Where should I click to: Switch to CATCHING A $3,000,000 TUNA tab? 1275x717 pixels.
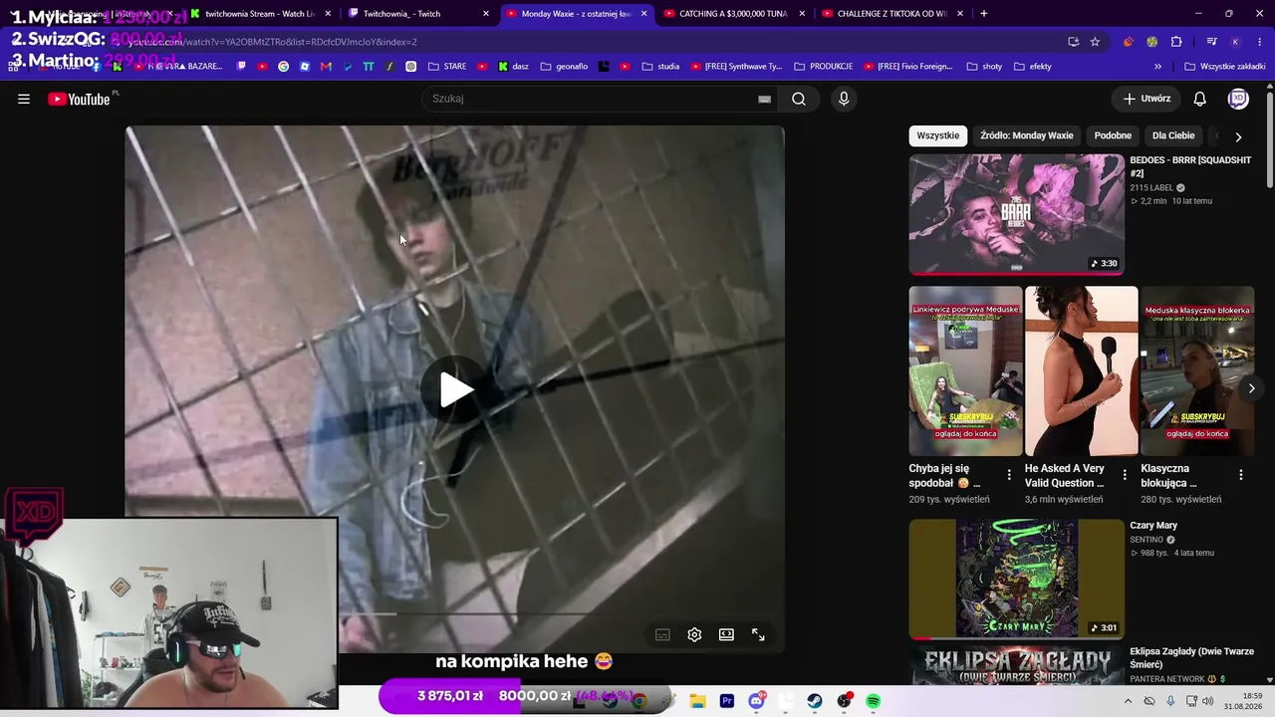[x=734, y=14]
